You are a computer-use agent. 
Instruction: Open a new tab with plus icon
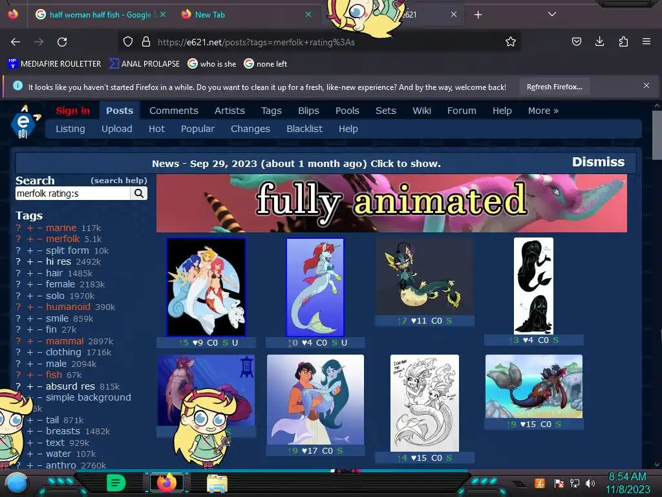pos(478,15)
